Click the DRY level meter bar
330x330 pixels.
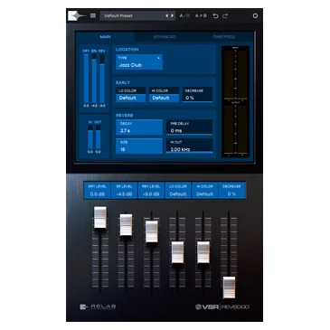pyautogui.click(x=86, y=79)
